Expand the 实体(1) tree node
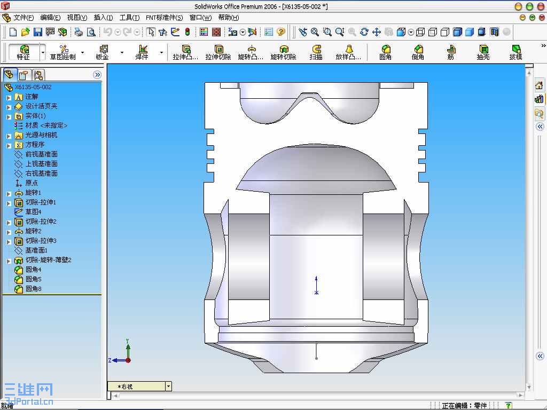Screen dimensions: 547x410 click(x=9, y=117)
